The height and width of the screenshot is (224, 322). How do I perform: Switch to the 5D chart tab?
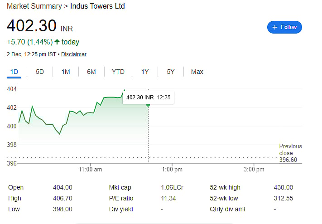(40, 72)
